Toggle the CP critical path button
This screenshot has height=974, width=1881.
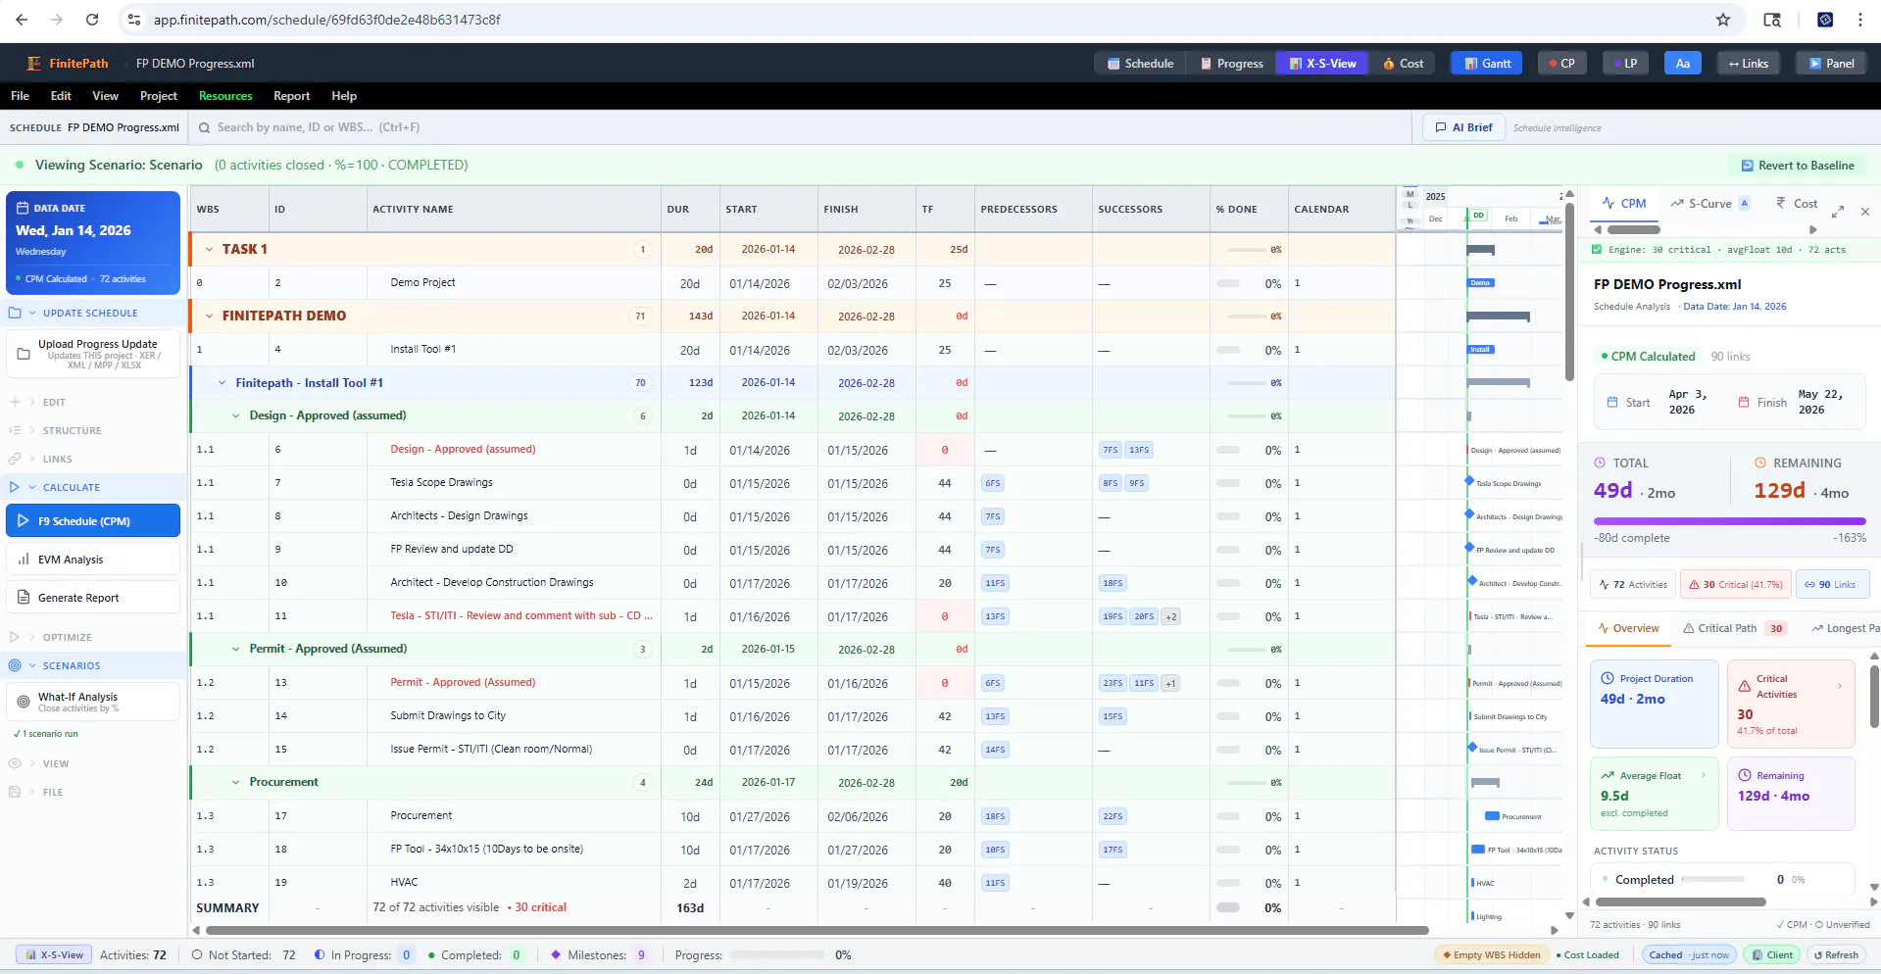1561,64
